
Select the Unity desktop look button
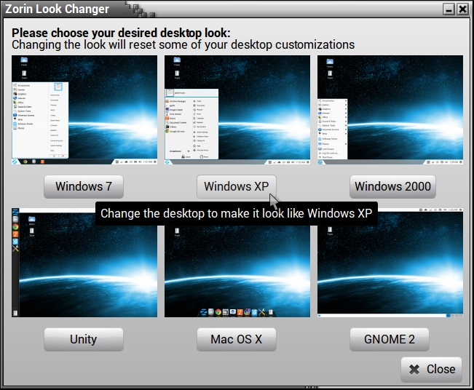84,339
